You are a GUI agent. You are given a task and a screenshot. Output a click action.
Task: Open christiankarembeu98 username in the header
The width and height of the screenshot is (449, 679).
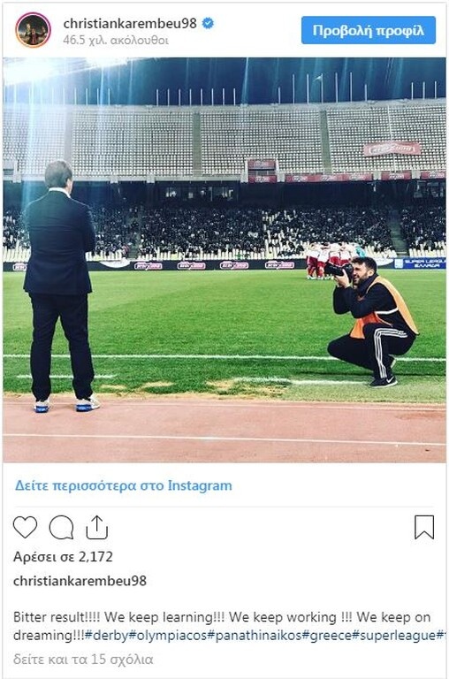click(130, 23)
